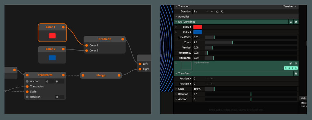Viewport: 312px width, 120px height.
Task: Expand the Color 2 parameter row
Action: point(176,32)
